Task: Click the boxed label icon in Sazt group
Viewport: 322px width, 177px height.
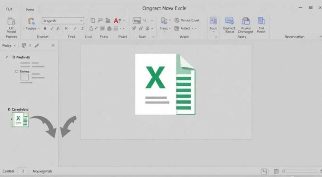Action: (137, 21)
